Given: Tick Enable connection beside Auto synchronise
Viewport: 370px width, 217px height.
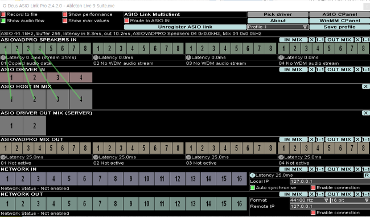Looking at the screenshot, I should [x=313, y=188].
